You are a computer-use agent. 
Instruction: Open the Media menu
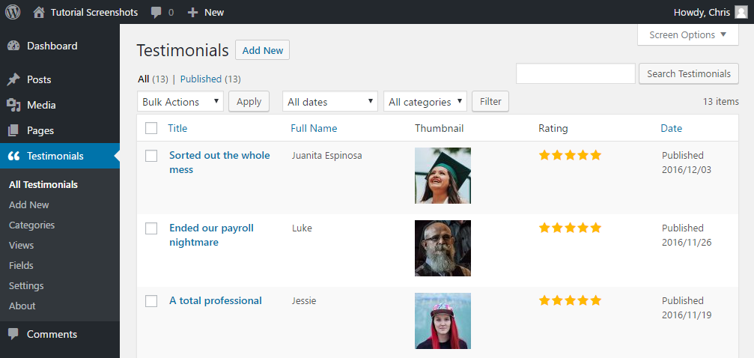(41, 105)
